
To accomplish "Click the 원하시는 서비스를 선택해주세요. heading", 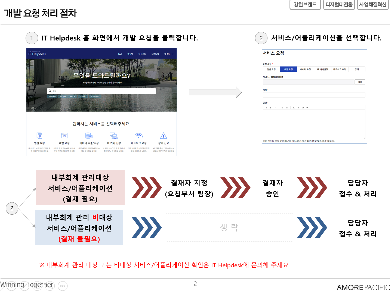I will pos(101,124).
